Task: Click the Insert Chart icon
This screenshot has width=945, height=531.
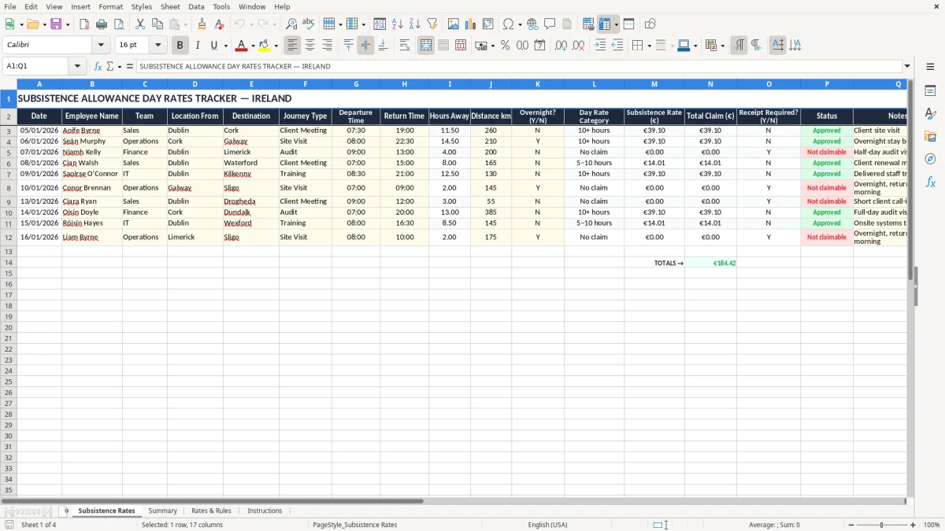Action: 471,24
